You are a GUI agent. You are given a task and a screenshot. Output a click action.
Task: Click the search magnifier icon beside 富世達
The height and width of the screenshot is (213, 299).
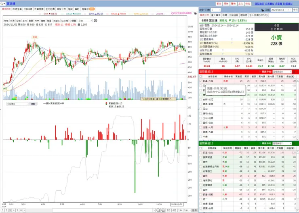[2, 3]
